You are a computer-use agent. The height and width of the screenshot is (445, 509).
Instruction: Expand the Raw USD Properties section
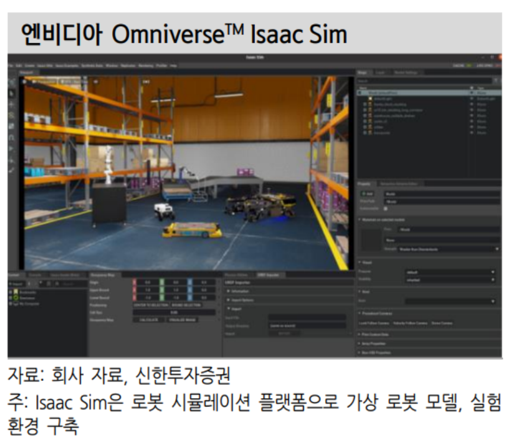pyautogui.click(x=359, y=352)
